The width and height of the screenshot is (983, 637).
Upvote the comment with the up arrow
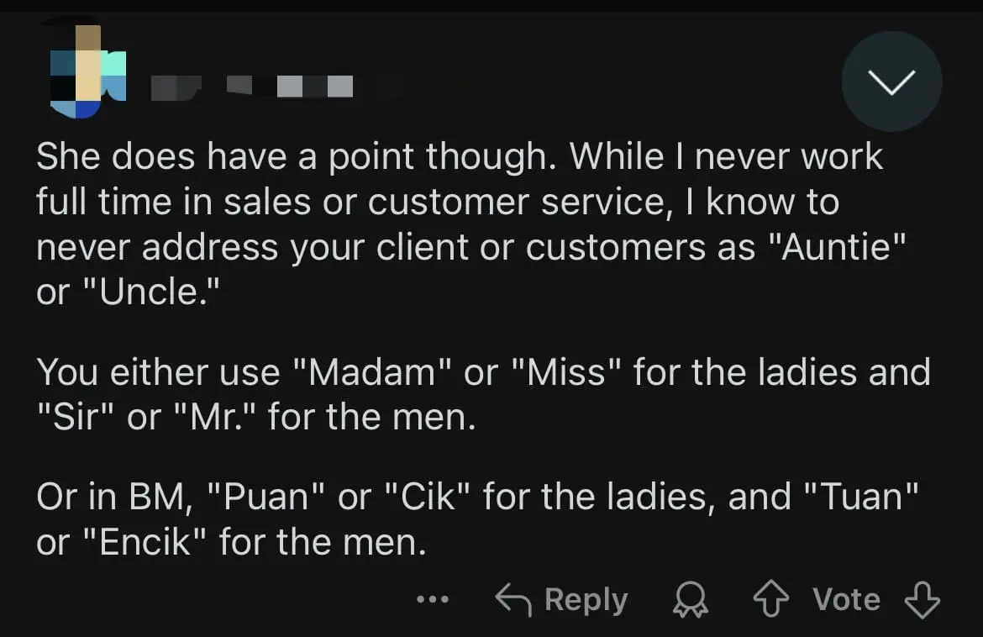click(x=770, y=598)
